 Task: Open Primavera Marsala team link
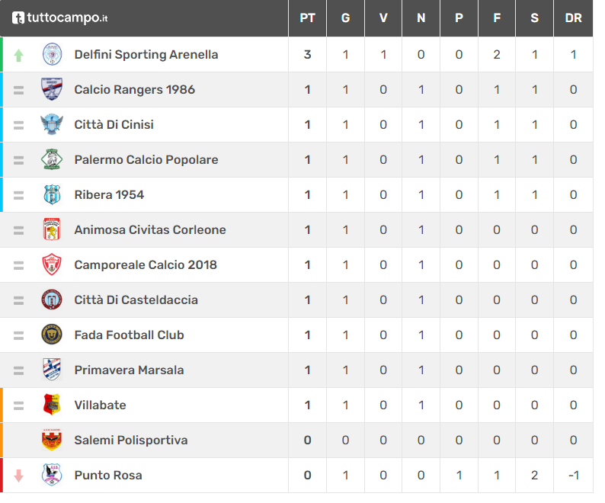tap(129, 370)
